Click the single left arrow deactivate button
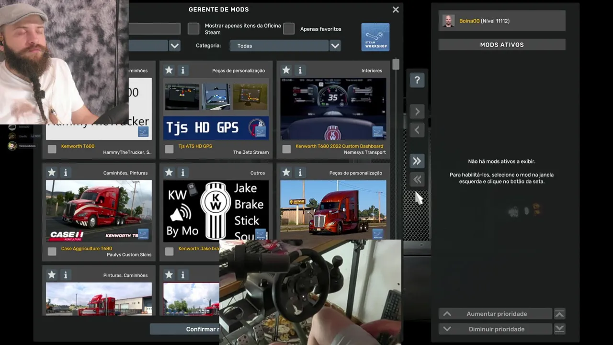The image size is (613, 345). (417, 130)
